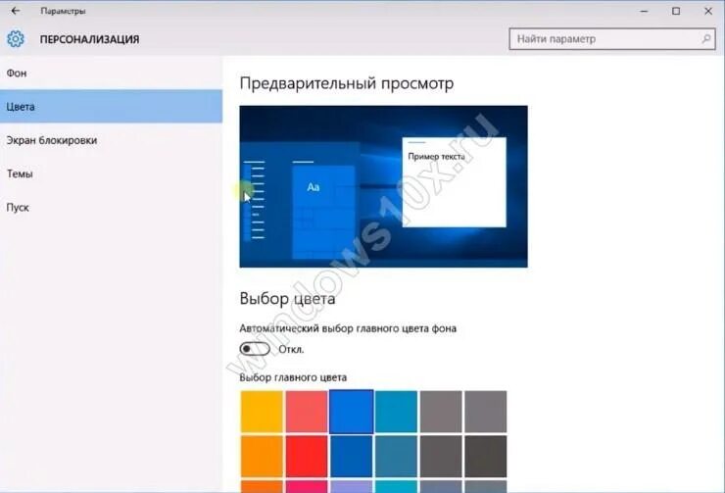
Task: Focus the "Найти параметр" search field
Action: (612, 39)
